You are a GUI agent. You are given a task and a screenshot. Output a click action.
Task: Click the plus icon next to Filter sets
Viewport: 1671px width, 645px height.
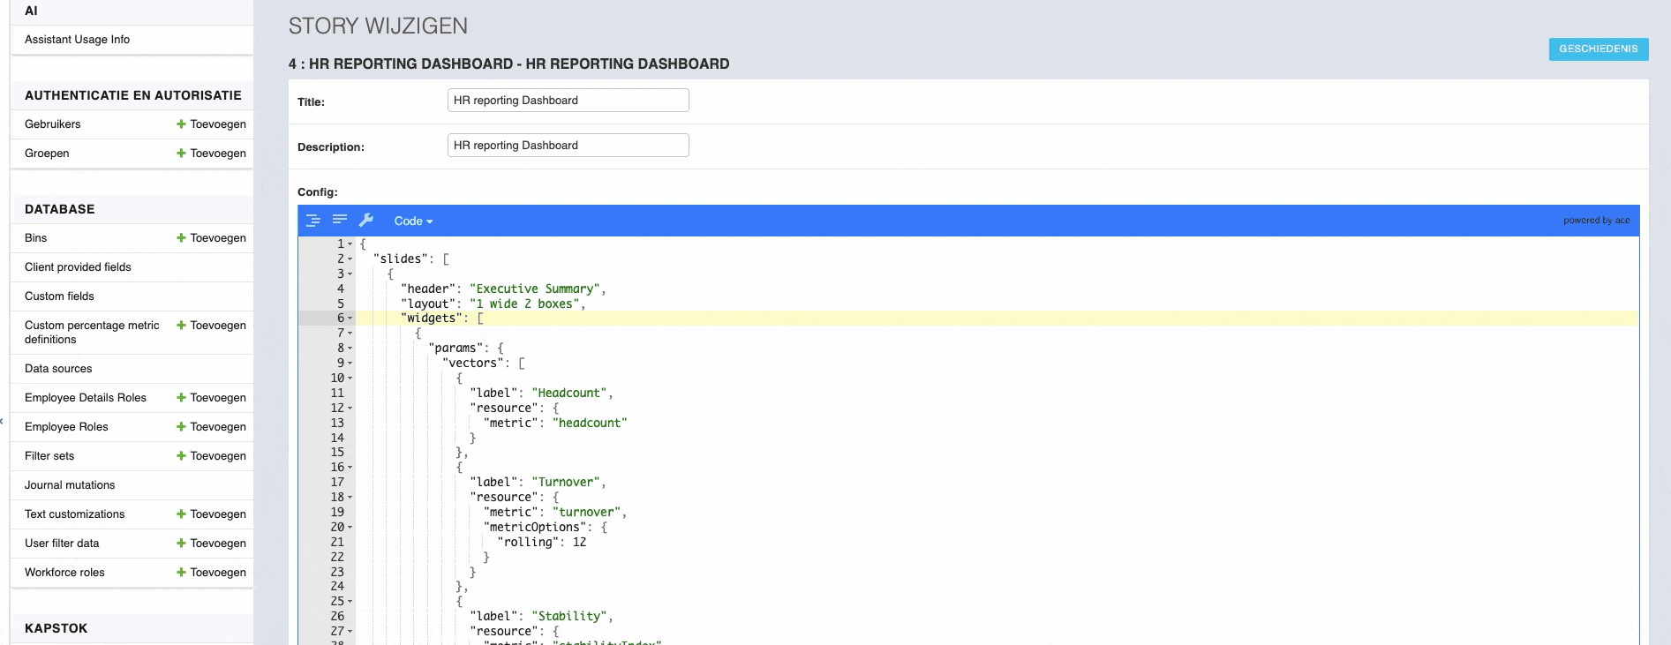tap(181, 456)
